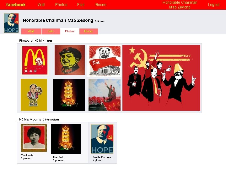Click the facebook logo in header
Viewport: 226px width, 169px height.
point(16,5)
